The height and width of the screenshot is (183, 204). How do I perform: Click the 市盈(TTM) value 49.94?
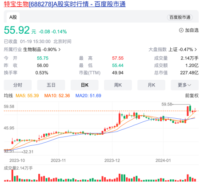tap(118, 73)
